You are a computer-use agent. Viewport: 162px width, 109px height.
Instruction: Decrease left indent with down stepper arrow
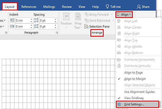tap(32, 22)
